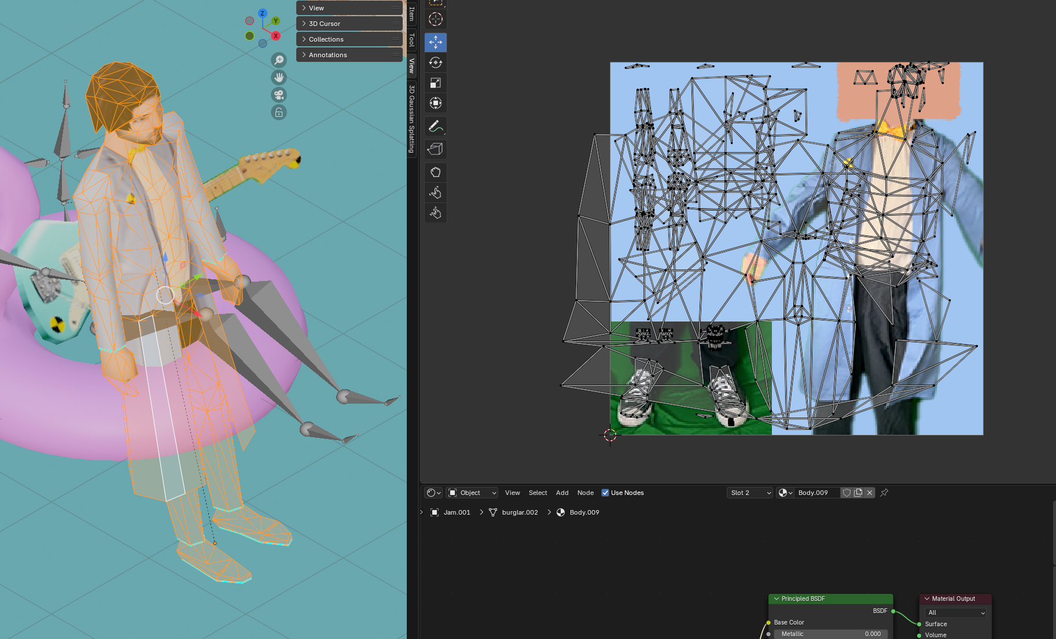The height and width of the screenshot is (639, 1056).
Task: Click the burglar.002 breadcrumb
Action: [520, 512]
